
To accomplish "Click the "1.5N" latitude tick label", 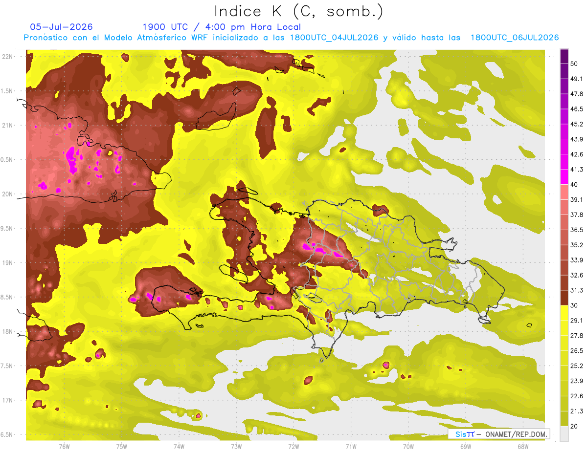I will 8,91.
